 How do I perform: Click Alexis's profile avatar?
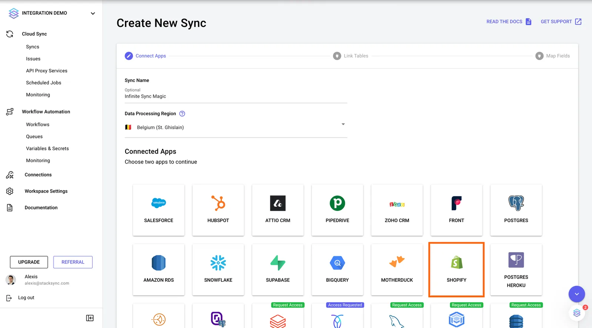tap(11, 280)
